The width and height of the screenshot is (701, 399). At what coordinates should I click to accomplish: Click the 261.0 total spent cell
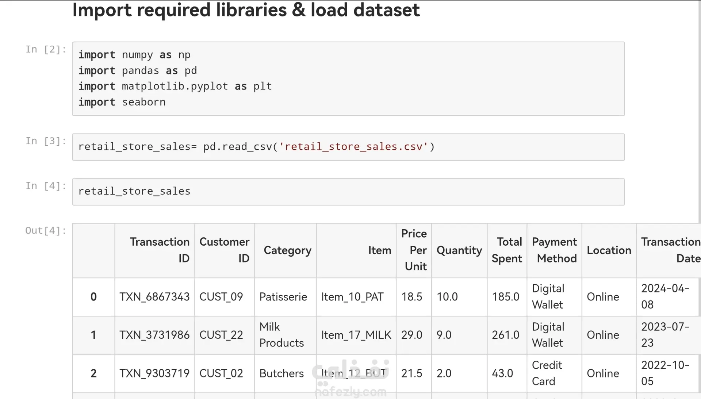(507, 335)
